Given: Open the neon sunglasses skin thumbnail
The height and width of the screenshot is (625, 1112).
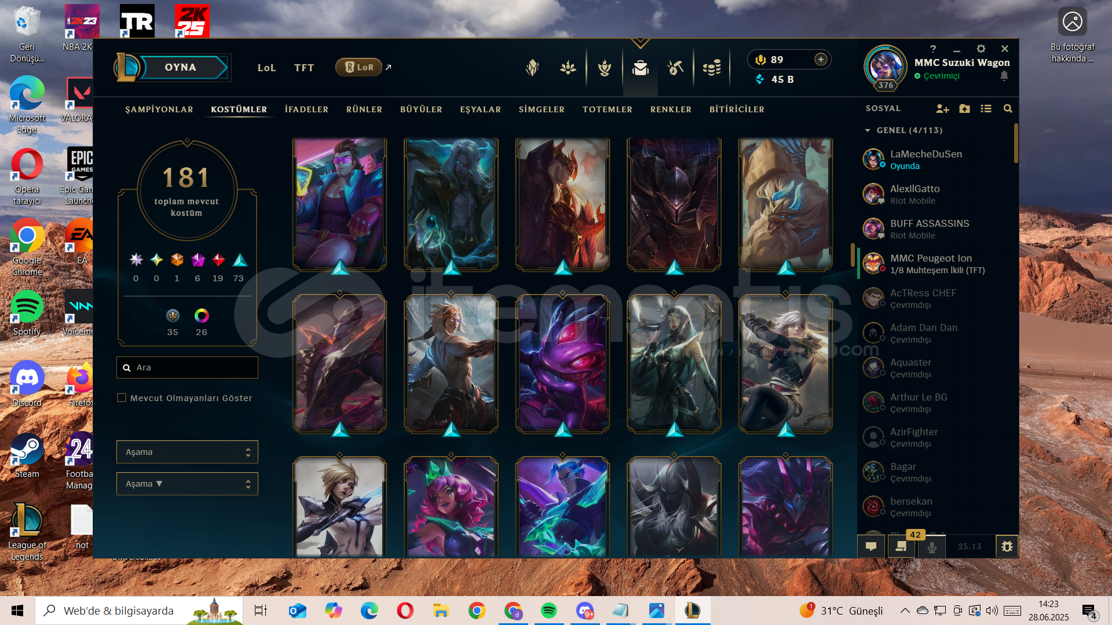Looking at the screenshot, I should click(339, 204).
